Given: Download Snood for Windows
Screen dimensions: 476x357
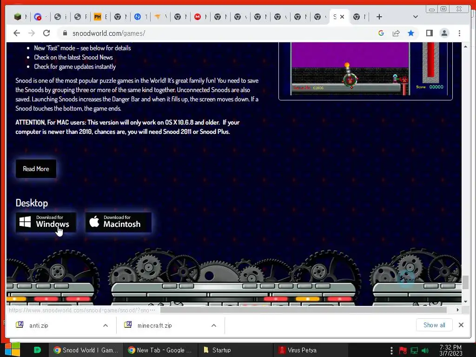Looking at the screenshot, I should (46, 222).
